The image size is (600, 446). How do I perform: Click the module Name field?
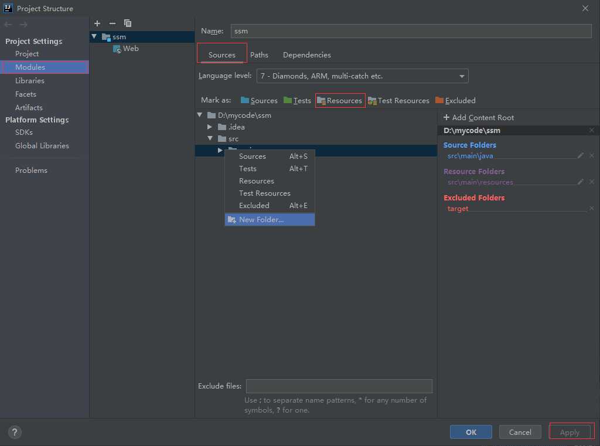tap(411, 31)
